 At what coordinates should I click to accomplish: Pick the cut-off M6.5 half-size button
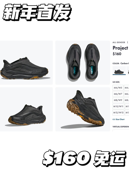click(x=126, y=94)
